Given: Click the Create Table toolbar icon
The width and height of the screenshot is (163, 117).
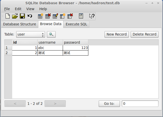Looking at the screenshot, I should click(x=40, y=16).
